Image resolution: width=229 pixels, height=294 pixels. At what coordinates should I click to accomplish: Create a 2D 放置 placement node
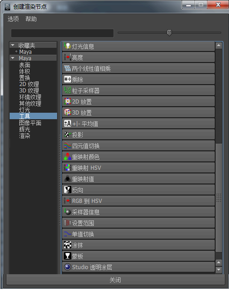(x=138, y=102)
